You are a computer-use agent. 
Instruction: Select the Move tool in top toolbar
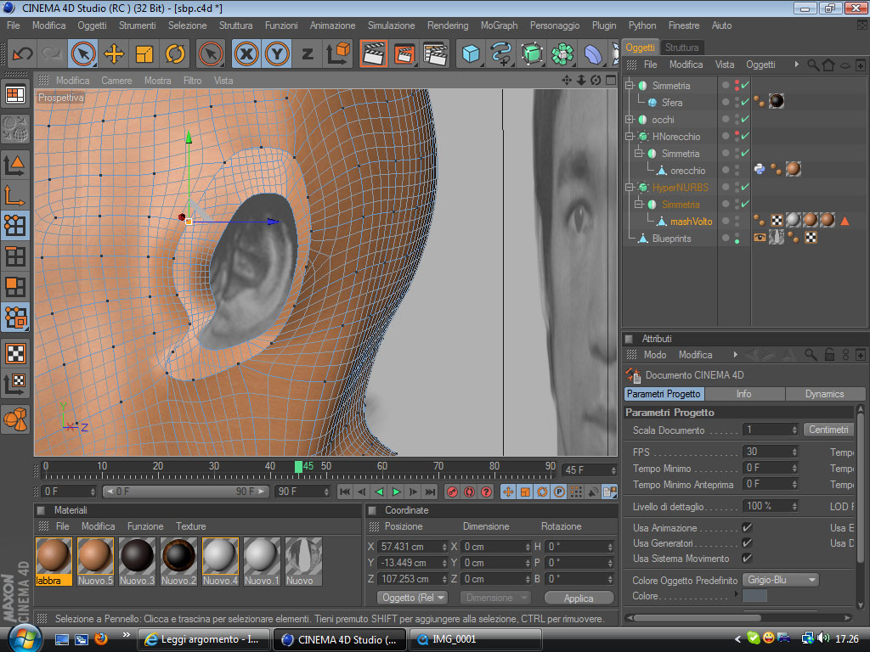click(113, 54)
